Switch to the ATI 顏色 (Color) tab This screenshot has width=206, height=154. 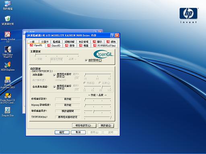pos(111,42)
